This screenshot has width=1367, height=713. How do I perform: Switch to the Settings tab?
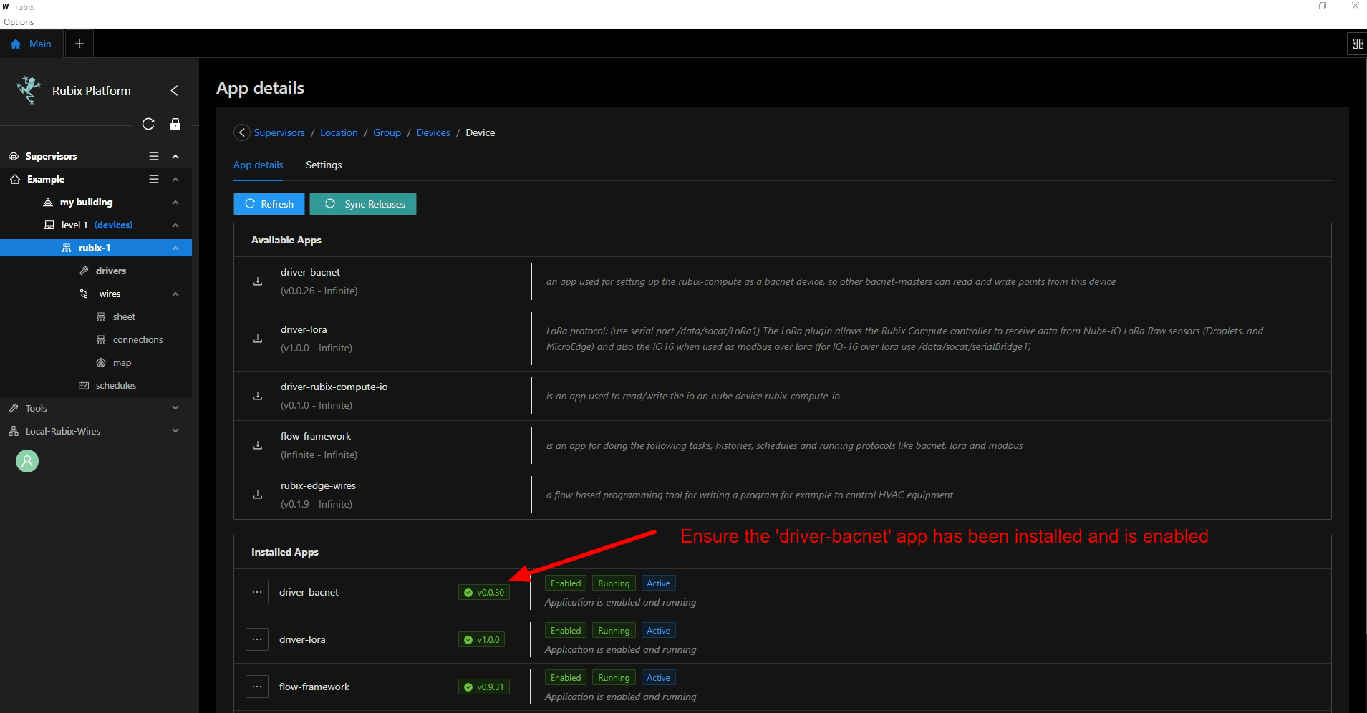(324, 165)
